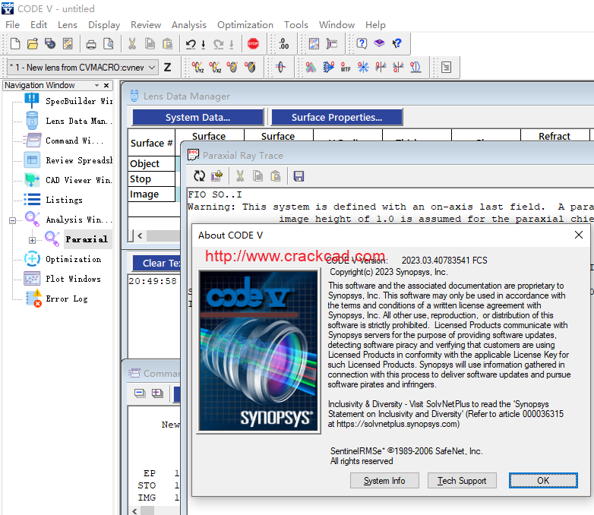594x515 pixels.
Task: Click the Quick YZ lens view icon
Action: 197,68
